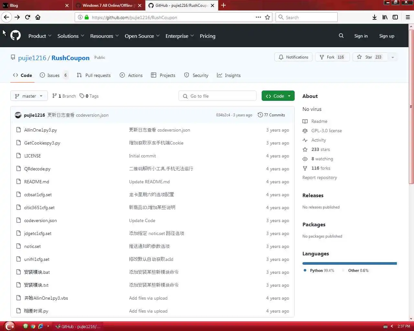Click the browser Forward arrow
The image size is (414, 331).
tap(17, 17)
